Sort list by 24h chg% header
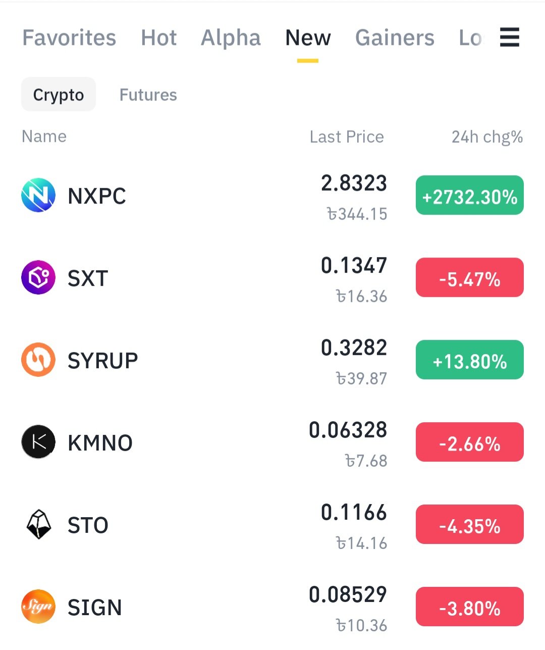Viewport: 545px width, 650px height. pyautogui.click(x=487, y=137)
